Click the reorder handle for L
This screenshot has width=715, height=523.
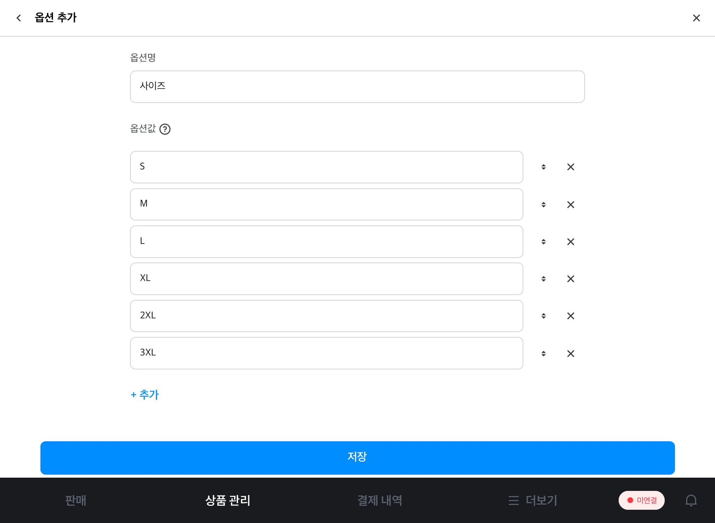(543, 242)
